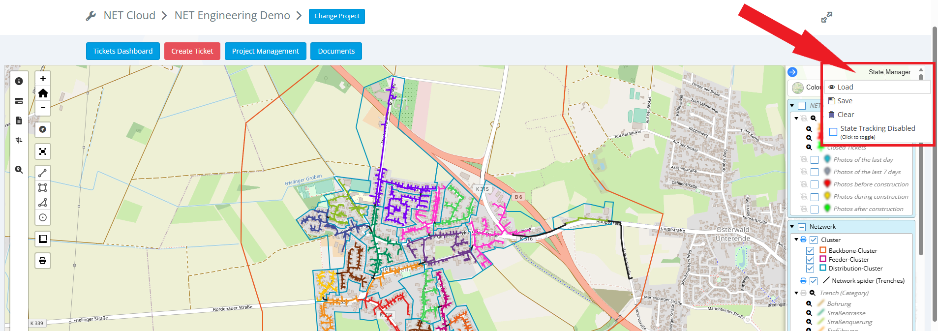938x331 pixels.
Task: Click the Photos before construction red marker
Action: (x=827, y=184)
